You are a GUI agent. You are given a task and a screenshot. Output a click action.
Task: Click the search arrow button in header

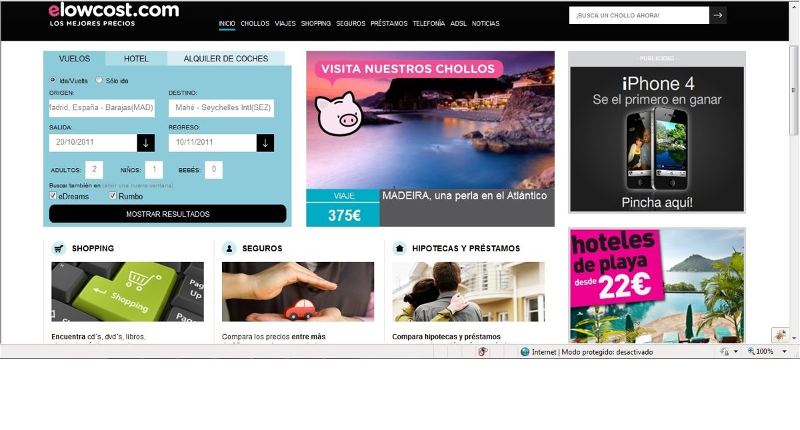pos(717,15)
